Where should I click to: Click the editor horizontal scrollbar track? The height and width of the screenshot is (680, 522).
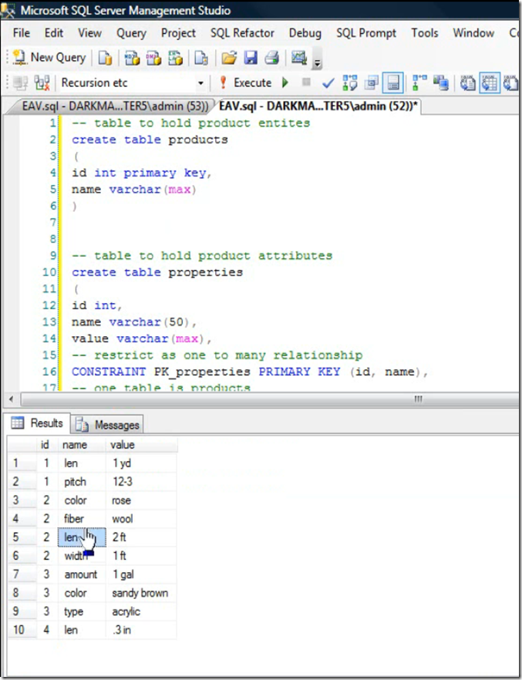(x=269, y=399)
